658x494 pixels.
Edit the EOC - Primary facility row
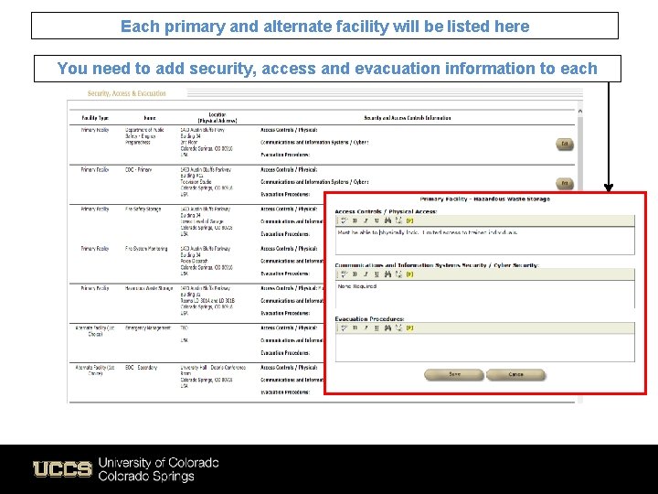pos(565,184)
